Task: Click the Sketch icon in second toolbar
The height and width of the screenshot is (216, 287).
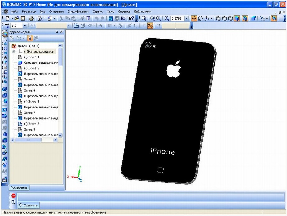Action: coord(77,26)
